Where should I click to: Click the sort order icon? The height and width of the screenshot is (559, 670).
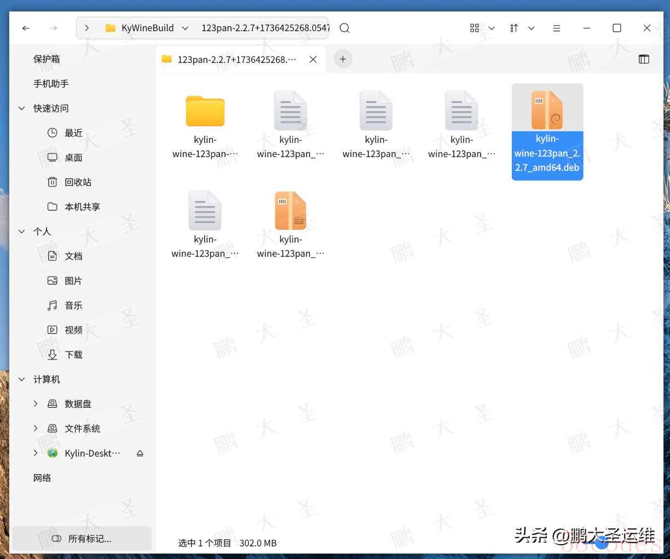tap(514, 28)
